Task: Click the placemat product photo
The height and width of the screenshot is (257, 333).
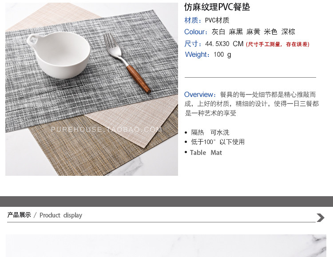Action: pyautogui.click(x=91, y=89)
